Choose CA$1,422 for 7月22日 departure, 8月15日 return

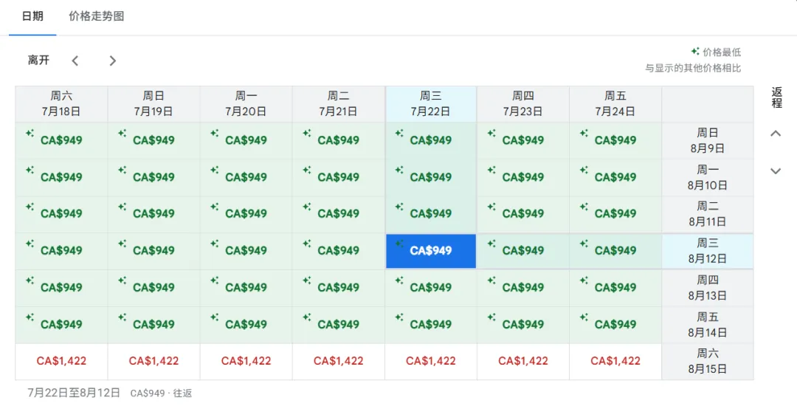pos(431,361)
